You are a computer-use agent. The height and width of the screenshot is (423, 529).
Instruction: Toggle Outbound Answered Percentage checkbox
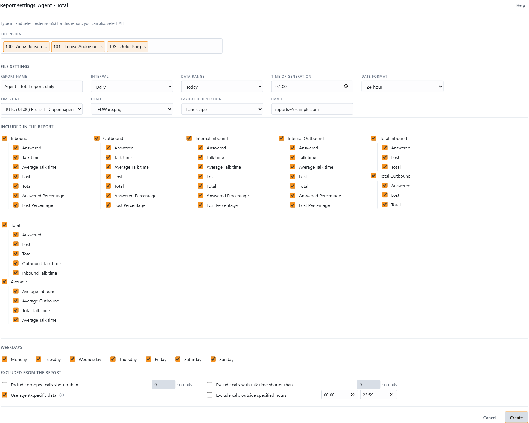108,196
